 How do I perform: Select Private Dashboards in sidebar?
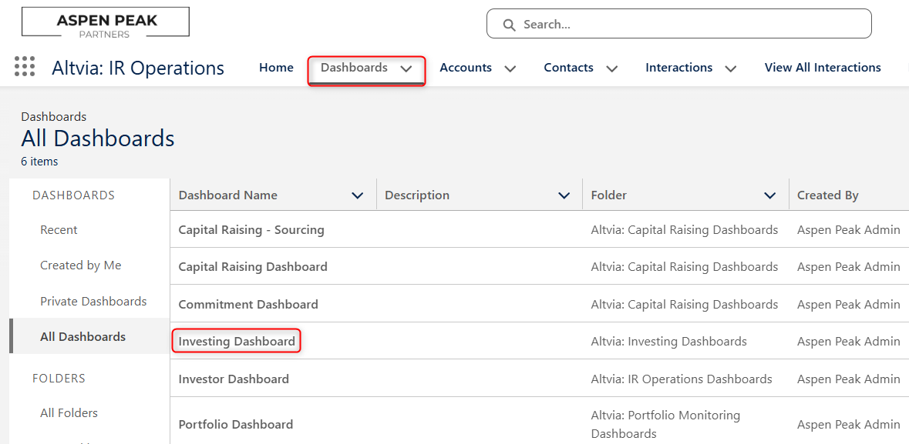[x=93, y=302]
